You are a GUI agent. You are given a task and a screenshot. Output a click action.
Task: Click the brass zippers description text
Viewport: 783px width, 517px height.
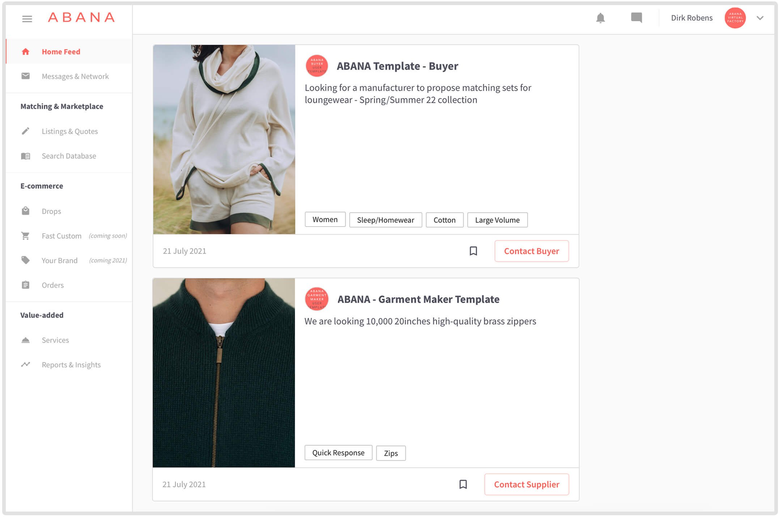click(420, 321)
